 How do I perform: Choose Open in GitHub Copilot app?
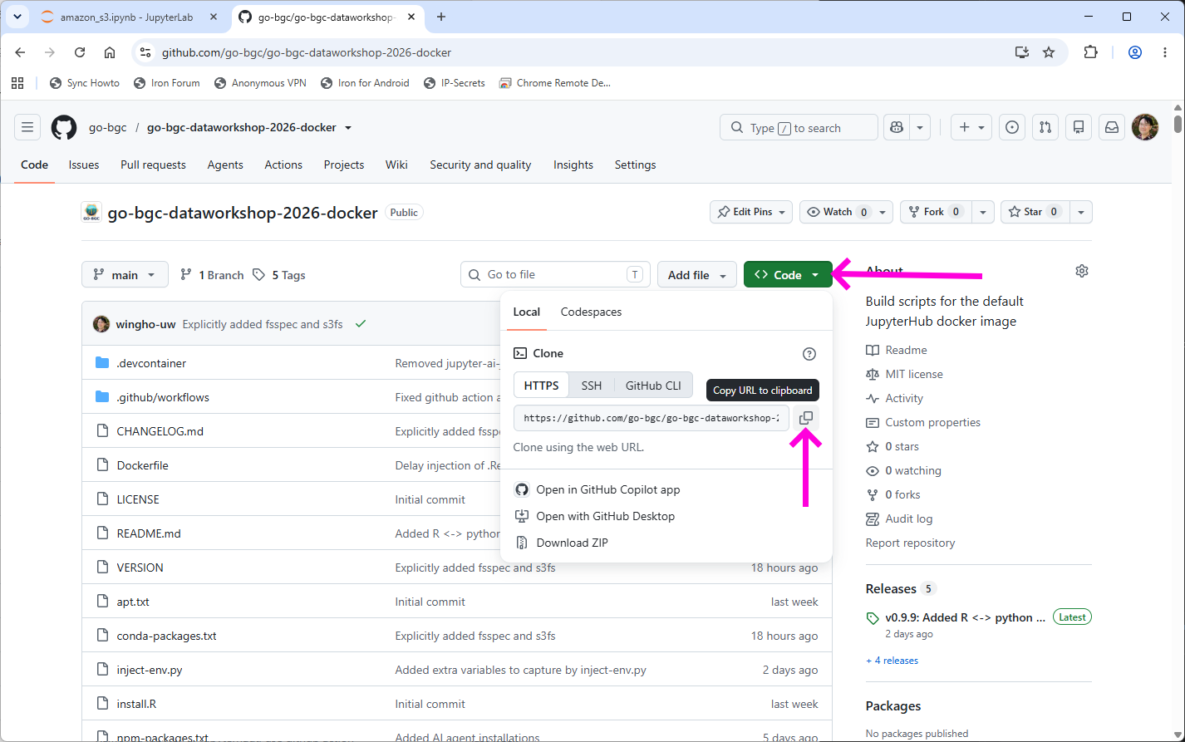[x=607, y=489]
